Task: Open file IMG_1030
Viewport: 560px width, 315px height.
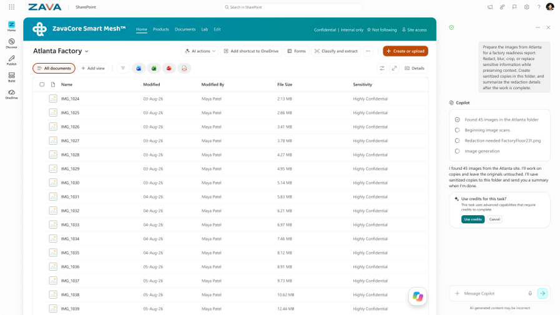Action: tap(70, 183)
